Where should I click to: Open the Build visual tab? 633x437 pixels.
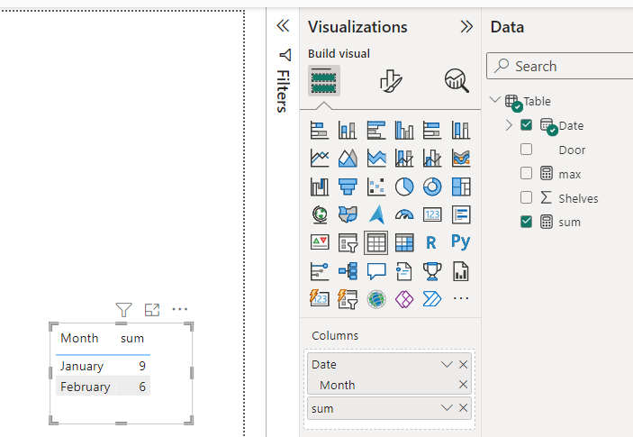[324, 80]
